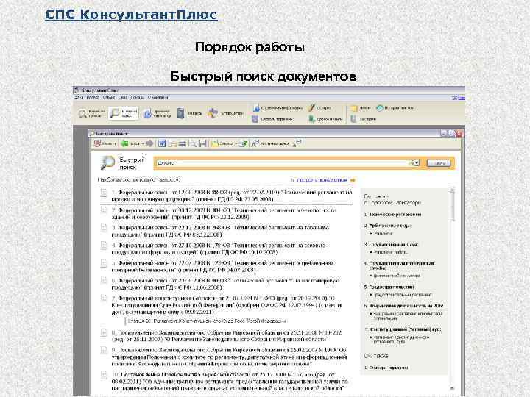
Task: Open the Карточка поиска search card icon
Action: (82, 113)
